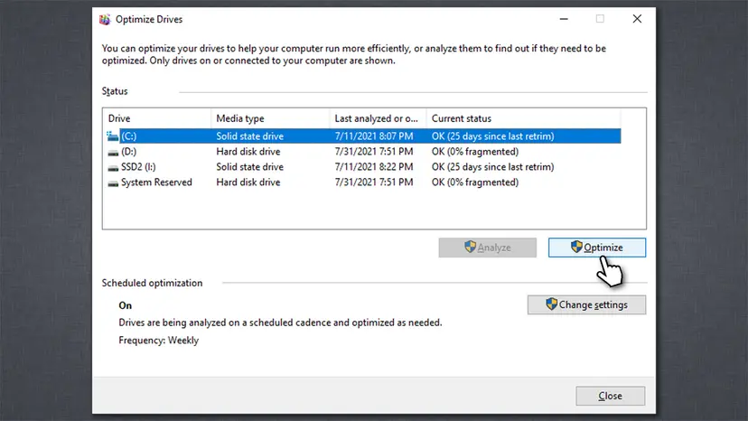Click System Reserved status 'OK (0% fragmented)'
The height and width of the screenshot is (421, 748).
point(475,182)
